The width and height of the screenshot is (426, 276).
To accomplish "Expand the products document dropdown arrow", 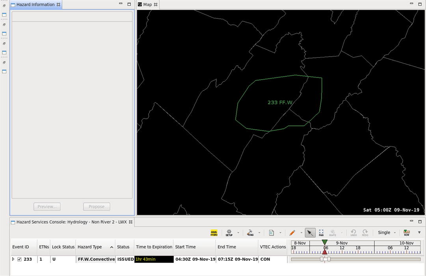I will click(x=280, y=233).
